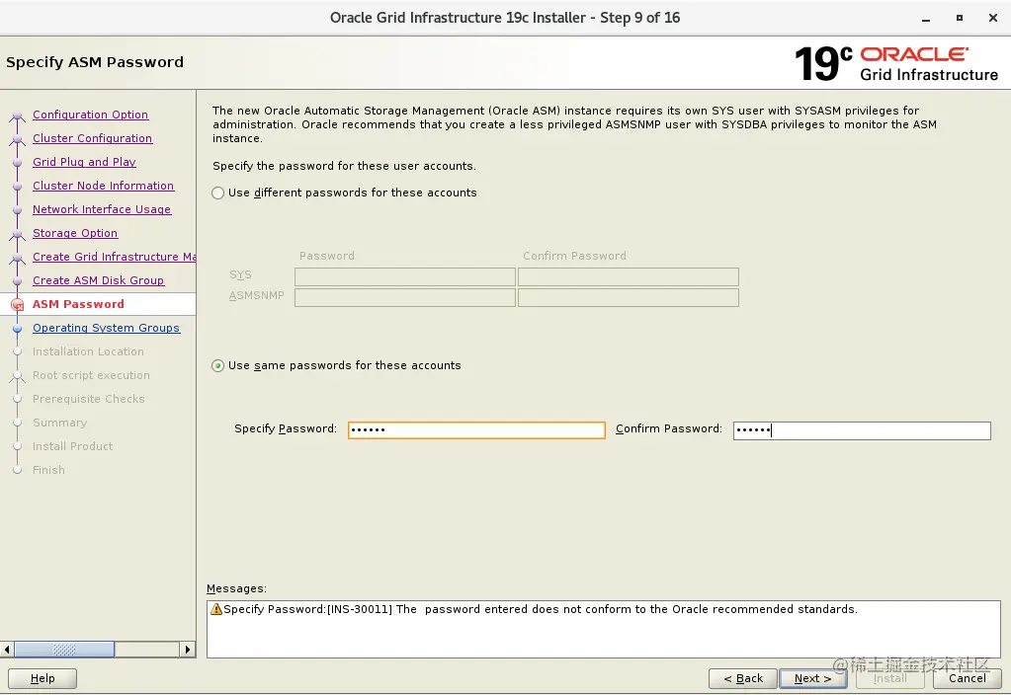Image resolution: width=1011 pixels, height=695 pixels.
Task: Click the Help button
Action: [42, 678]
